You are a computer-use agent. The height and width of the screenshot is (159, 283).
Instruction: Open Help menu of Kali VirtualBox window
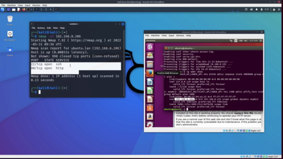(x=45, y=5)
